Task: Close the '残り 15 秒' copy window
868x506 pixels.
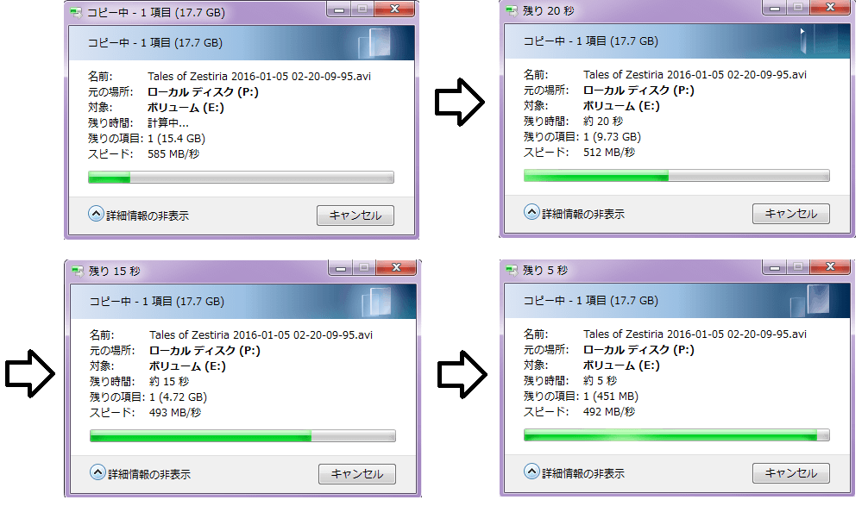Action: coord(396,268)
